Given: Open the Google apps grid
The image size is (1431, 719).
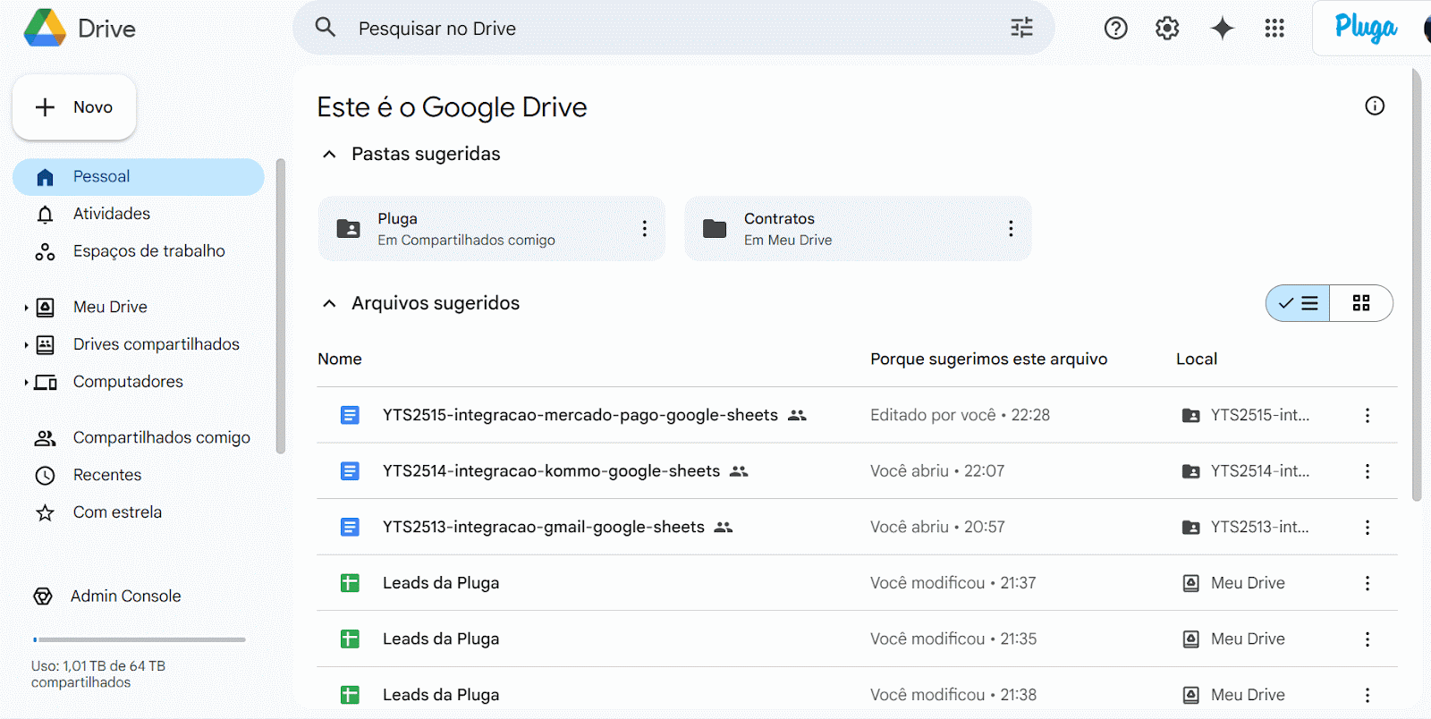Looking at the screenshot, I should click(x=1274, y=29).
